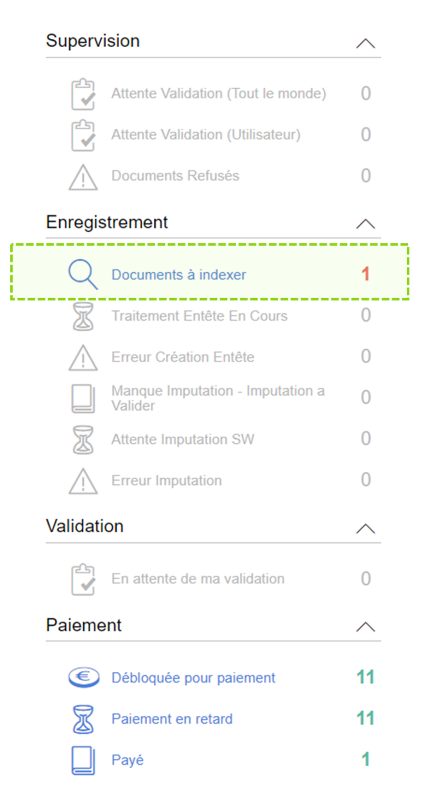The image size is (425, 792).
Task: Click the book icon for Manque Imputation
Action: tap(84, 398)
